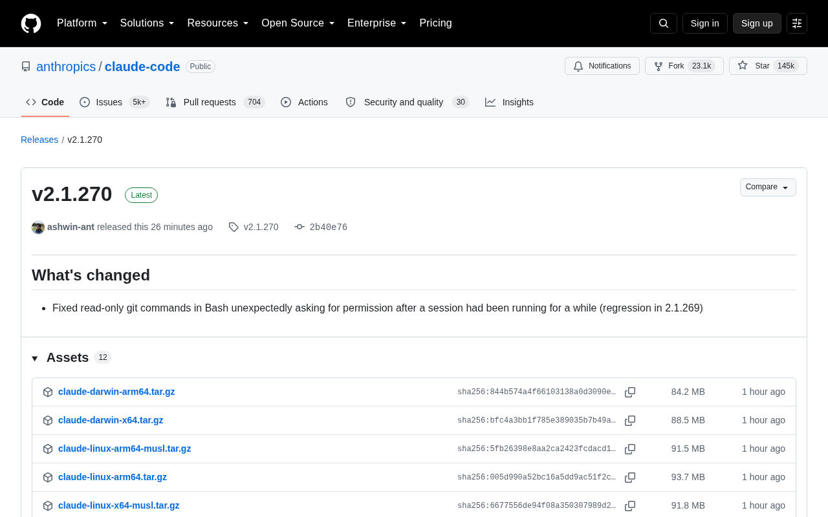Open the Insights tab label

[518, 102]
